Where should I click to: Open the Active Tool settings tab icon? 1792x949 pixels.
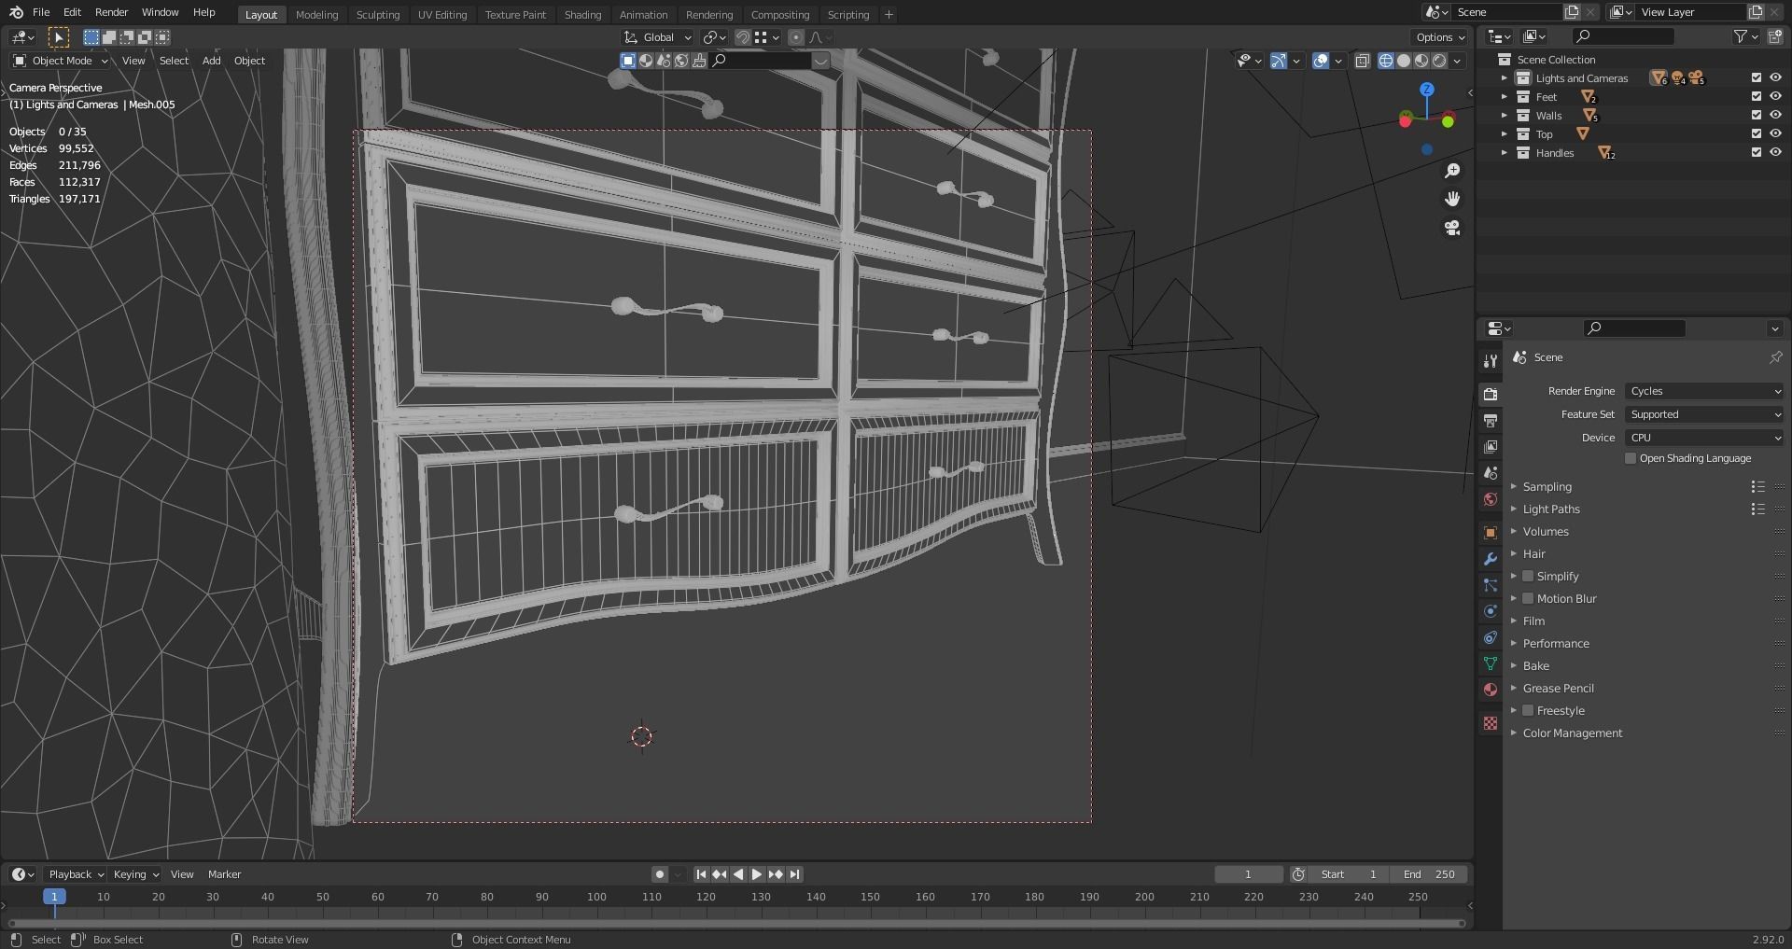(1491, 361)
